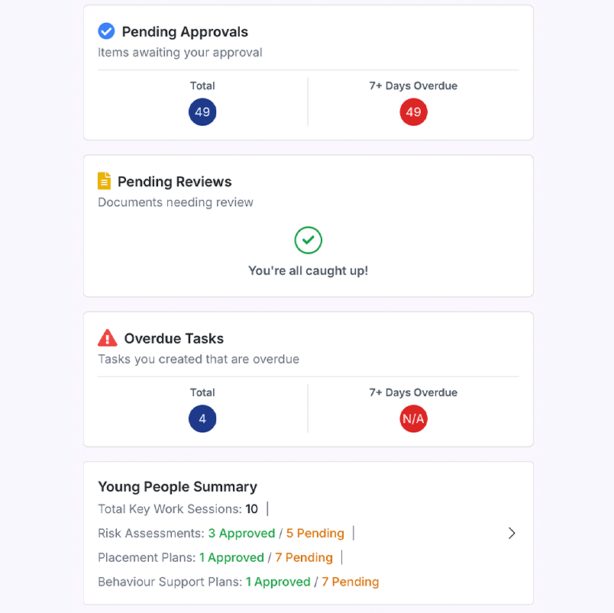Click the red warning triangle beside Overdue Tasks

(106, 337)
